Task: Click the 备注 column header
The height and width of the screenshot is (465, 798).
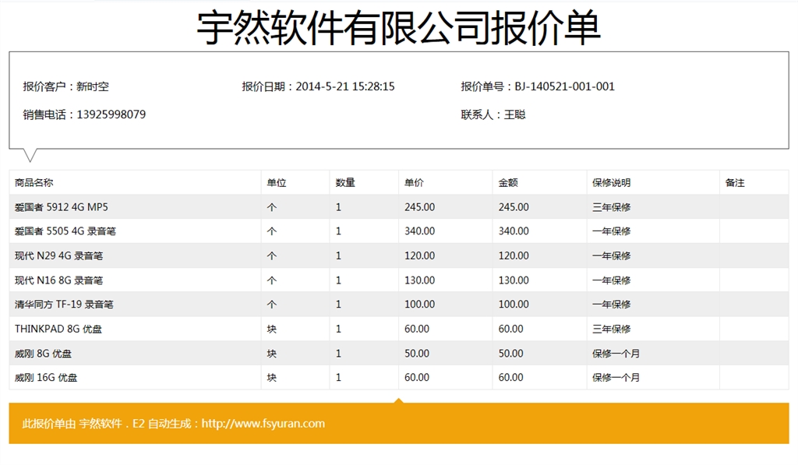Action: pyautogui.click(x=735, y=183)
